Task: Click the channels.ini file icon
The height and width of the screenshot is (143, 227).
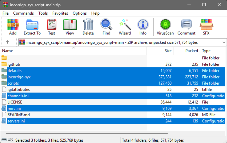Action: [x=4, y=96]
